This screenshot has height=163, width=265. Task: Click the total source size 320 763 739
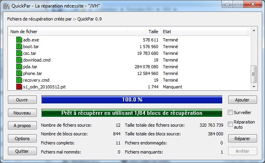(211, 125)
